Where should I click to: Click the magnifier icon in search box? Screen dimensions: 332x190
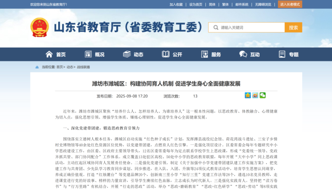(216, 28)
